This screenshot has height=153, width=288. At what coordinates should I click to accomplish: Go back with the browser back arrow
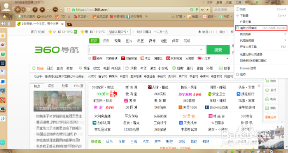pos(18,10)
